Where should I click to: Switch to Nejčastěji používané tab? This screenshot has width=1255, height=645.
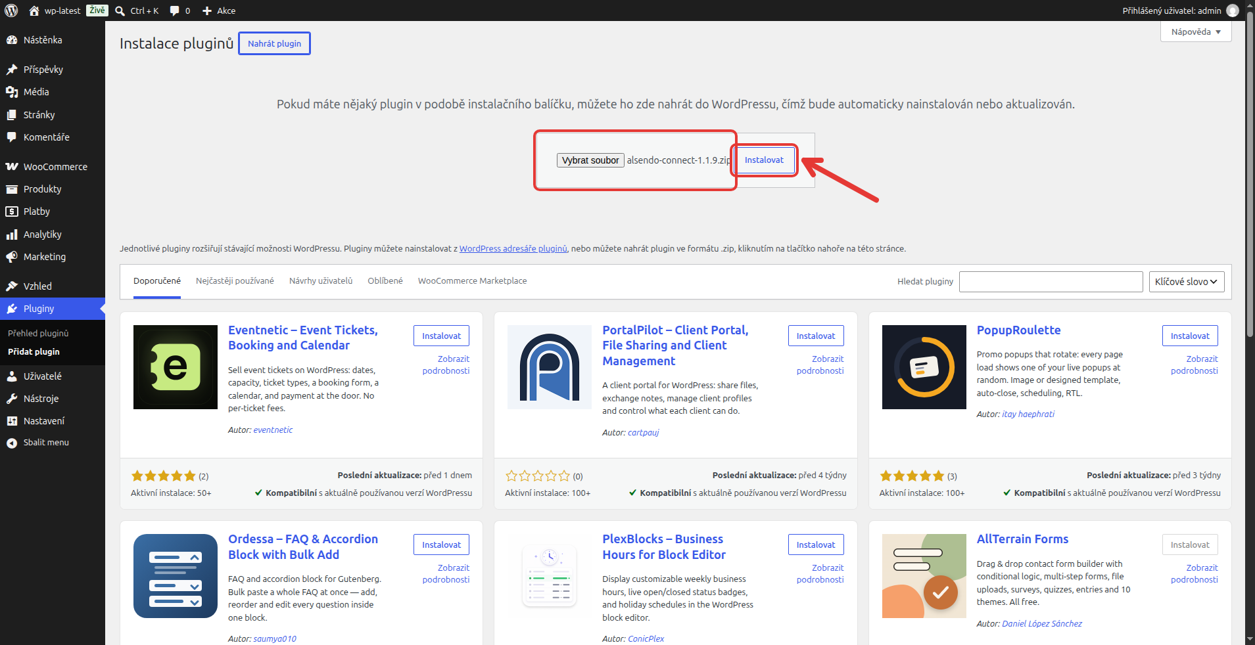[x=235, y=281]
